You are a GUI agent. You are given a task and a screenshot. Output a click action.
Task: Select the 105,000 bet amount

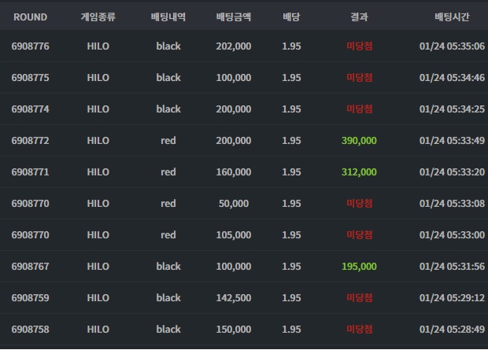click(234, 235)
